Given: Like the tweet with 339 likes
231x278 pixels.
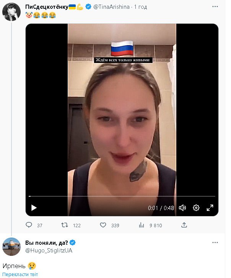Looking at the screenshot, I should tap(102, 225).
